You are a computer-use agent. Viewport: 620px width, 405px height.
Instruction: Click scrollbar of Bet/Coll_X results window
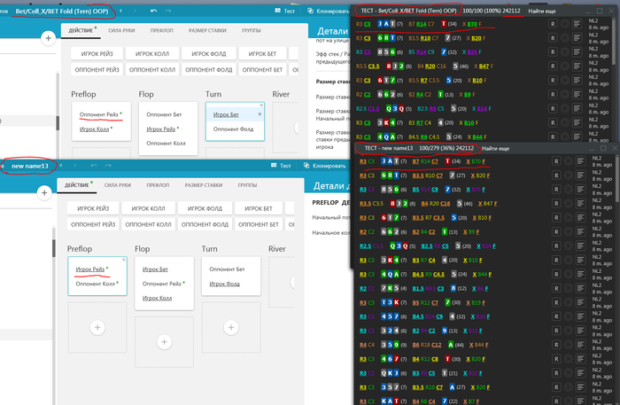click(614, 42)
